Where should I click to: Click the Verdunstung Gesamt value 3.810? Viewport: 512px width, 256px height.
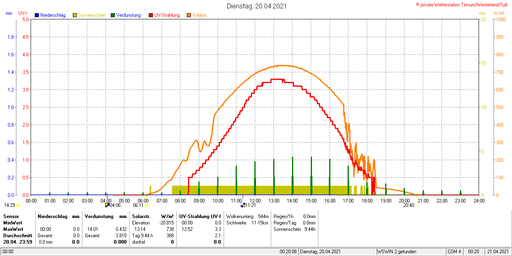pyautogui.click(x=121, y=236)
